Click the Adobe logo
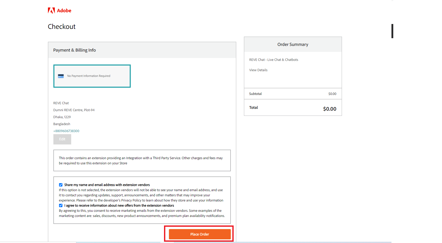 [x=60, y=11]
